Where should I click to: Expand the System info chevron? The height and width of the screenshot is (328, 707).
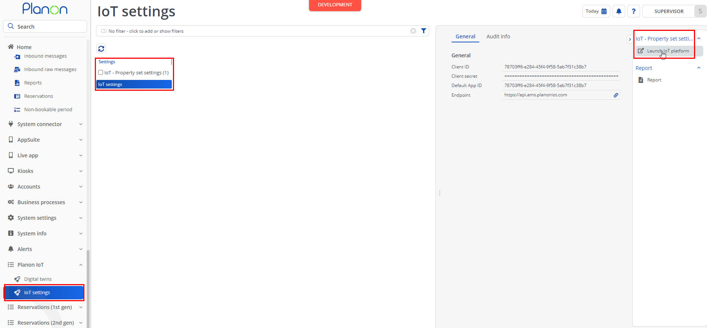pyautogui.click(x=81, y=234)
